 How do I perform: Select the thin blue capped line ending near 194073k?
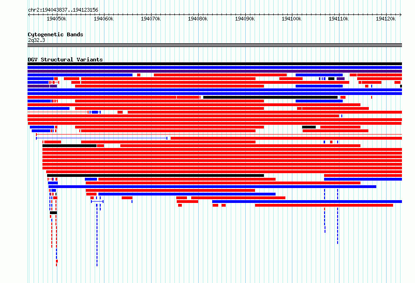(x=102, y=138)
